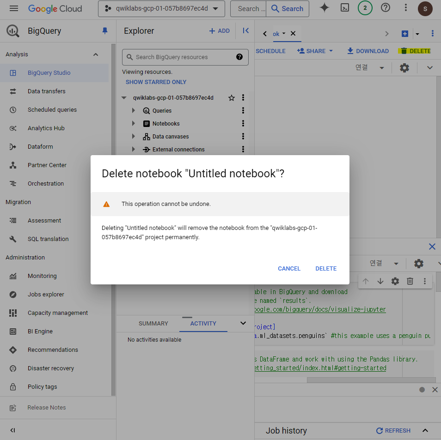
Task: Click SCHEDULE in notebook toolbar
Action: (270, 51)
